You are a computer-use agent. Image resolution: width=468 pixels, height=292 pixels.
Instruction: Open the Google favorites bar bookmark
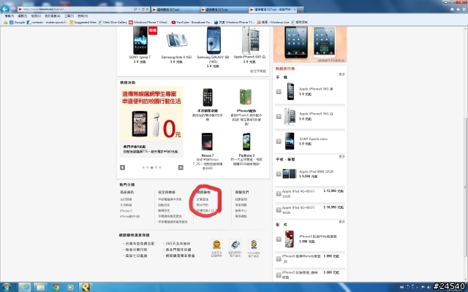[x=18, y=23]
